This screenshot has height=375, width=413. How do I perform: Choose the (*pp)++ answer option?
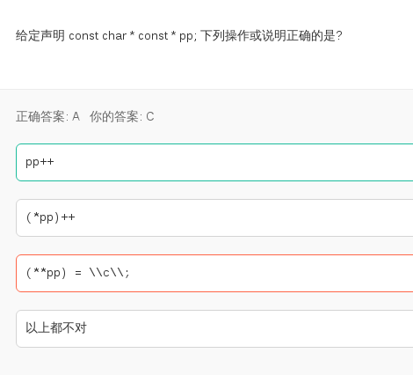tap(214, 217)
